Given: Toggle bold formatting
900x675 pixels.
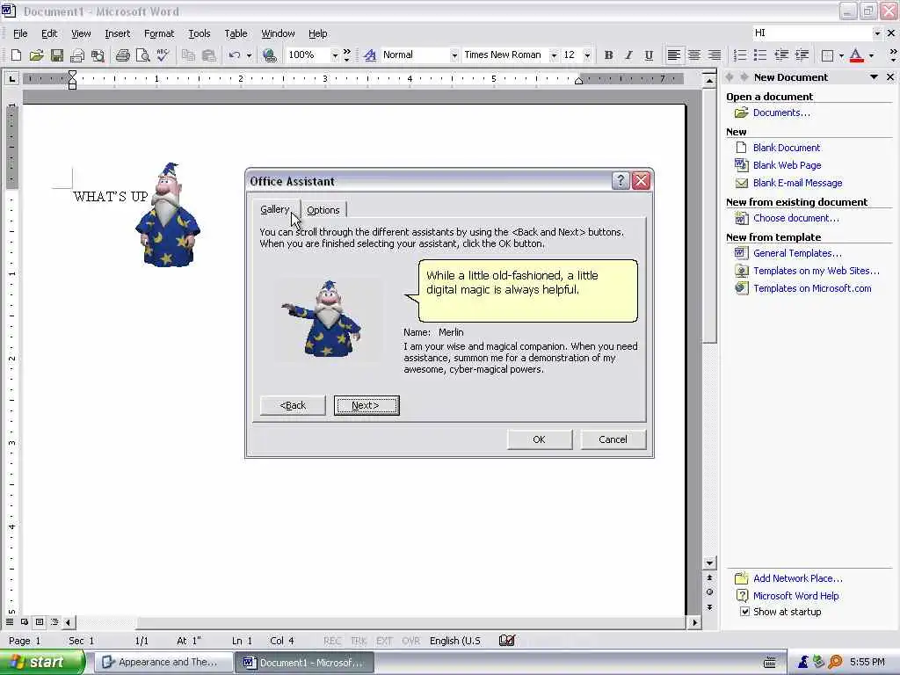Looking at the screenshot, I should point(608,55).
